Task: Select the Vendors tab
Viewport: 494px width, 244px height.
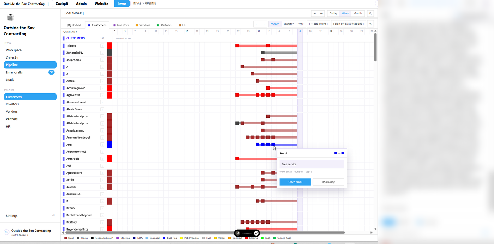Action: click(x=143, y=25)
